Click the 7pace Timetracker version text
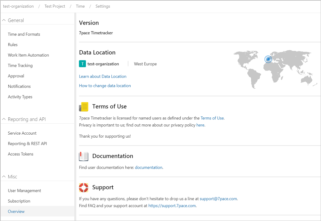321x221 pixels. pos(96,33)
